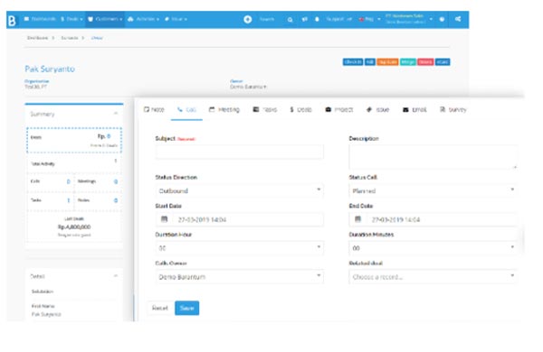Open the Related deal record dropdown

click(433, 277)
